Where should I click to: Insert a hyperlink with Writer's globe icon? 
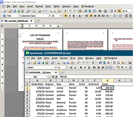pyautogui.click(x=90, y=11)
